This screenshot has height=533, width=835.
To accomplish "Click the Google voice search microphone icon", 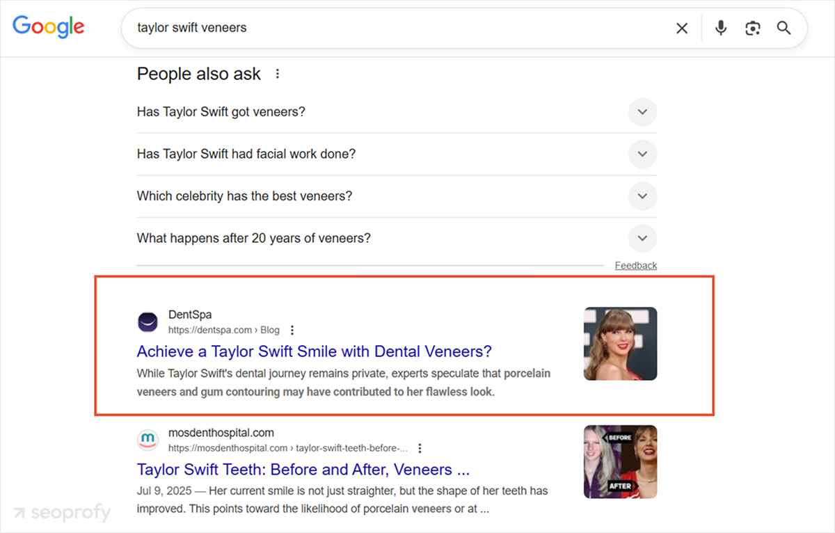I will pos(720,28).
